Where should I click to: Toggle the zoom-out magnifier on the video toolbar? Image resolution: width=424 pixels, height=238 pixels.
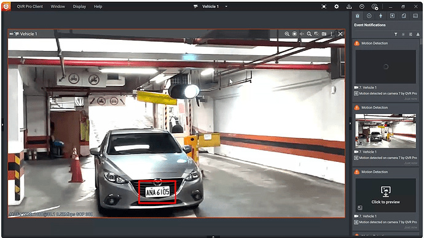[287, 34]
